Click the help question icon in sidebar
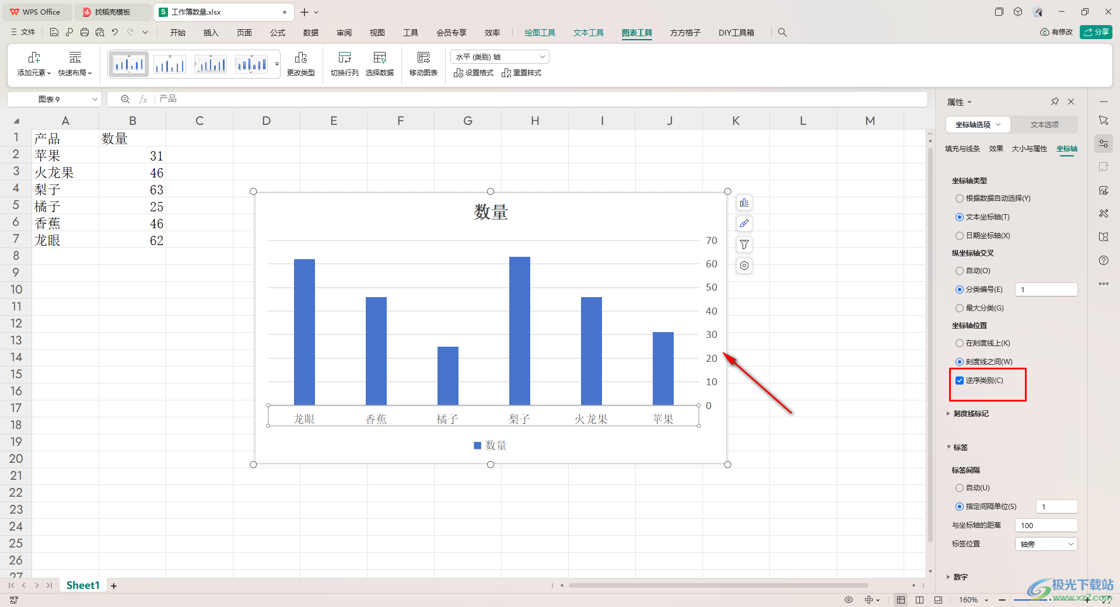Image resolution: width=1120 pixels, height=607 pixels. click(x=1104, y=260)
